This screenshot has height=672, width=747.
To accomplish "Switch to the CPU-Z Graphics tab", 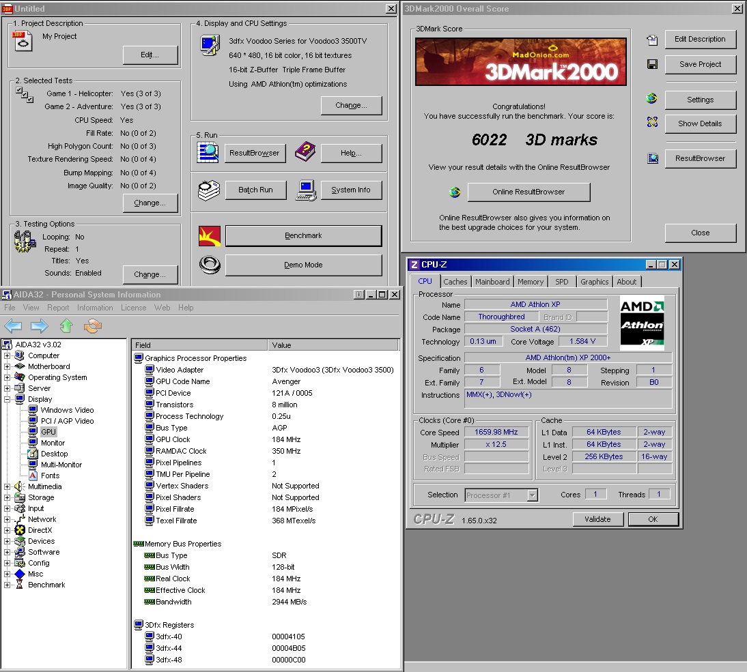I will tap(594, 282).
